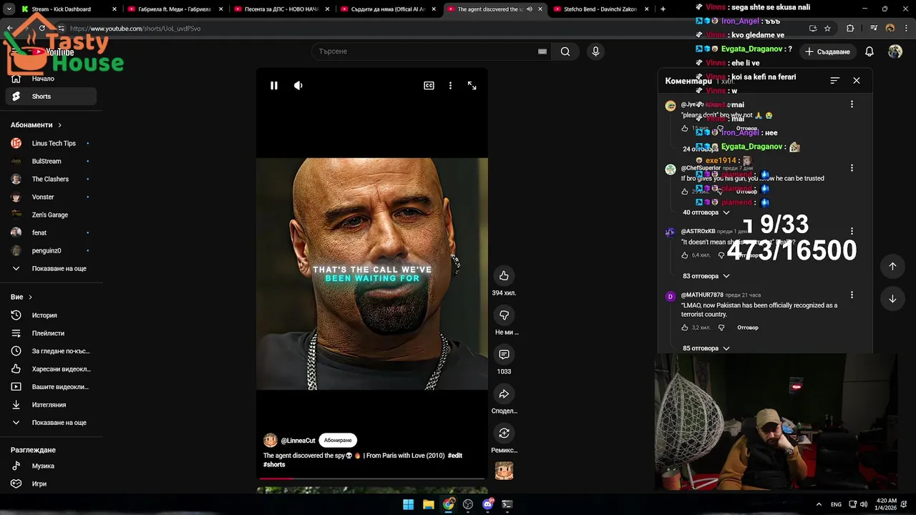
Task: Show more subscriptions via Показване на още
Action: click(50, 268)
